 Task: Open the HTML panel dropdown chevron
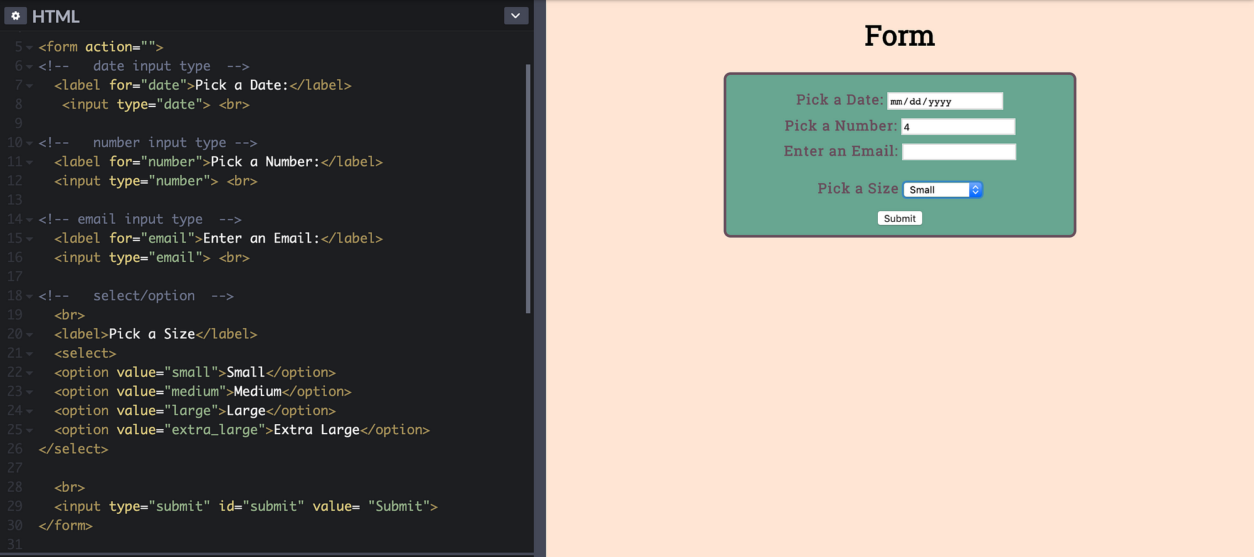515,16
